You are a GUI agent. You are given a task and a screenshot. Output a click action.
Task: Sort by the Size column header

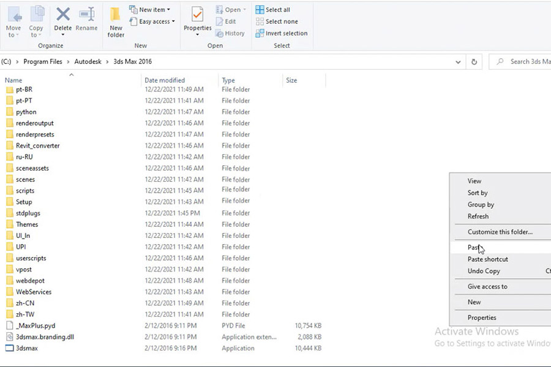click(291, 80)
